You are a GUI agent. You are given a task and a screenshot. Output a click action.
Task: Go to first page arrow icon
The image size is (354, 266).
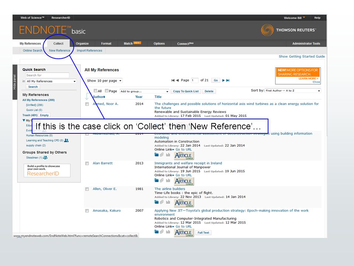tap(173, 80)
